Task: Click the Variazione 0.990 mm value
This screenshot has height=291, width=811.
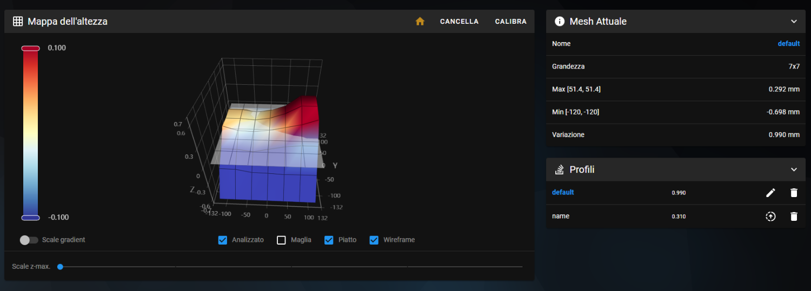Action: click(784, 135)
